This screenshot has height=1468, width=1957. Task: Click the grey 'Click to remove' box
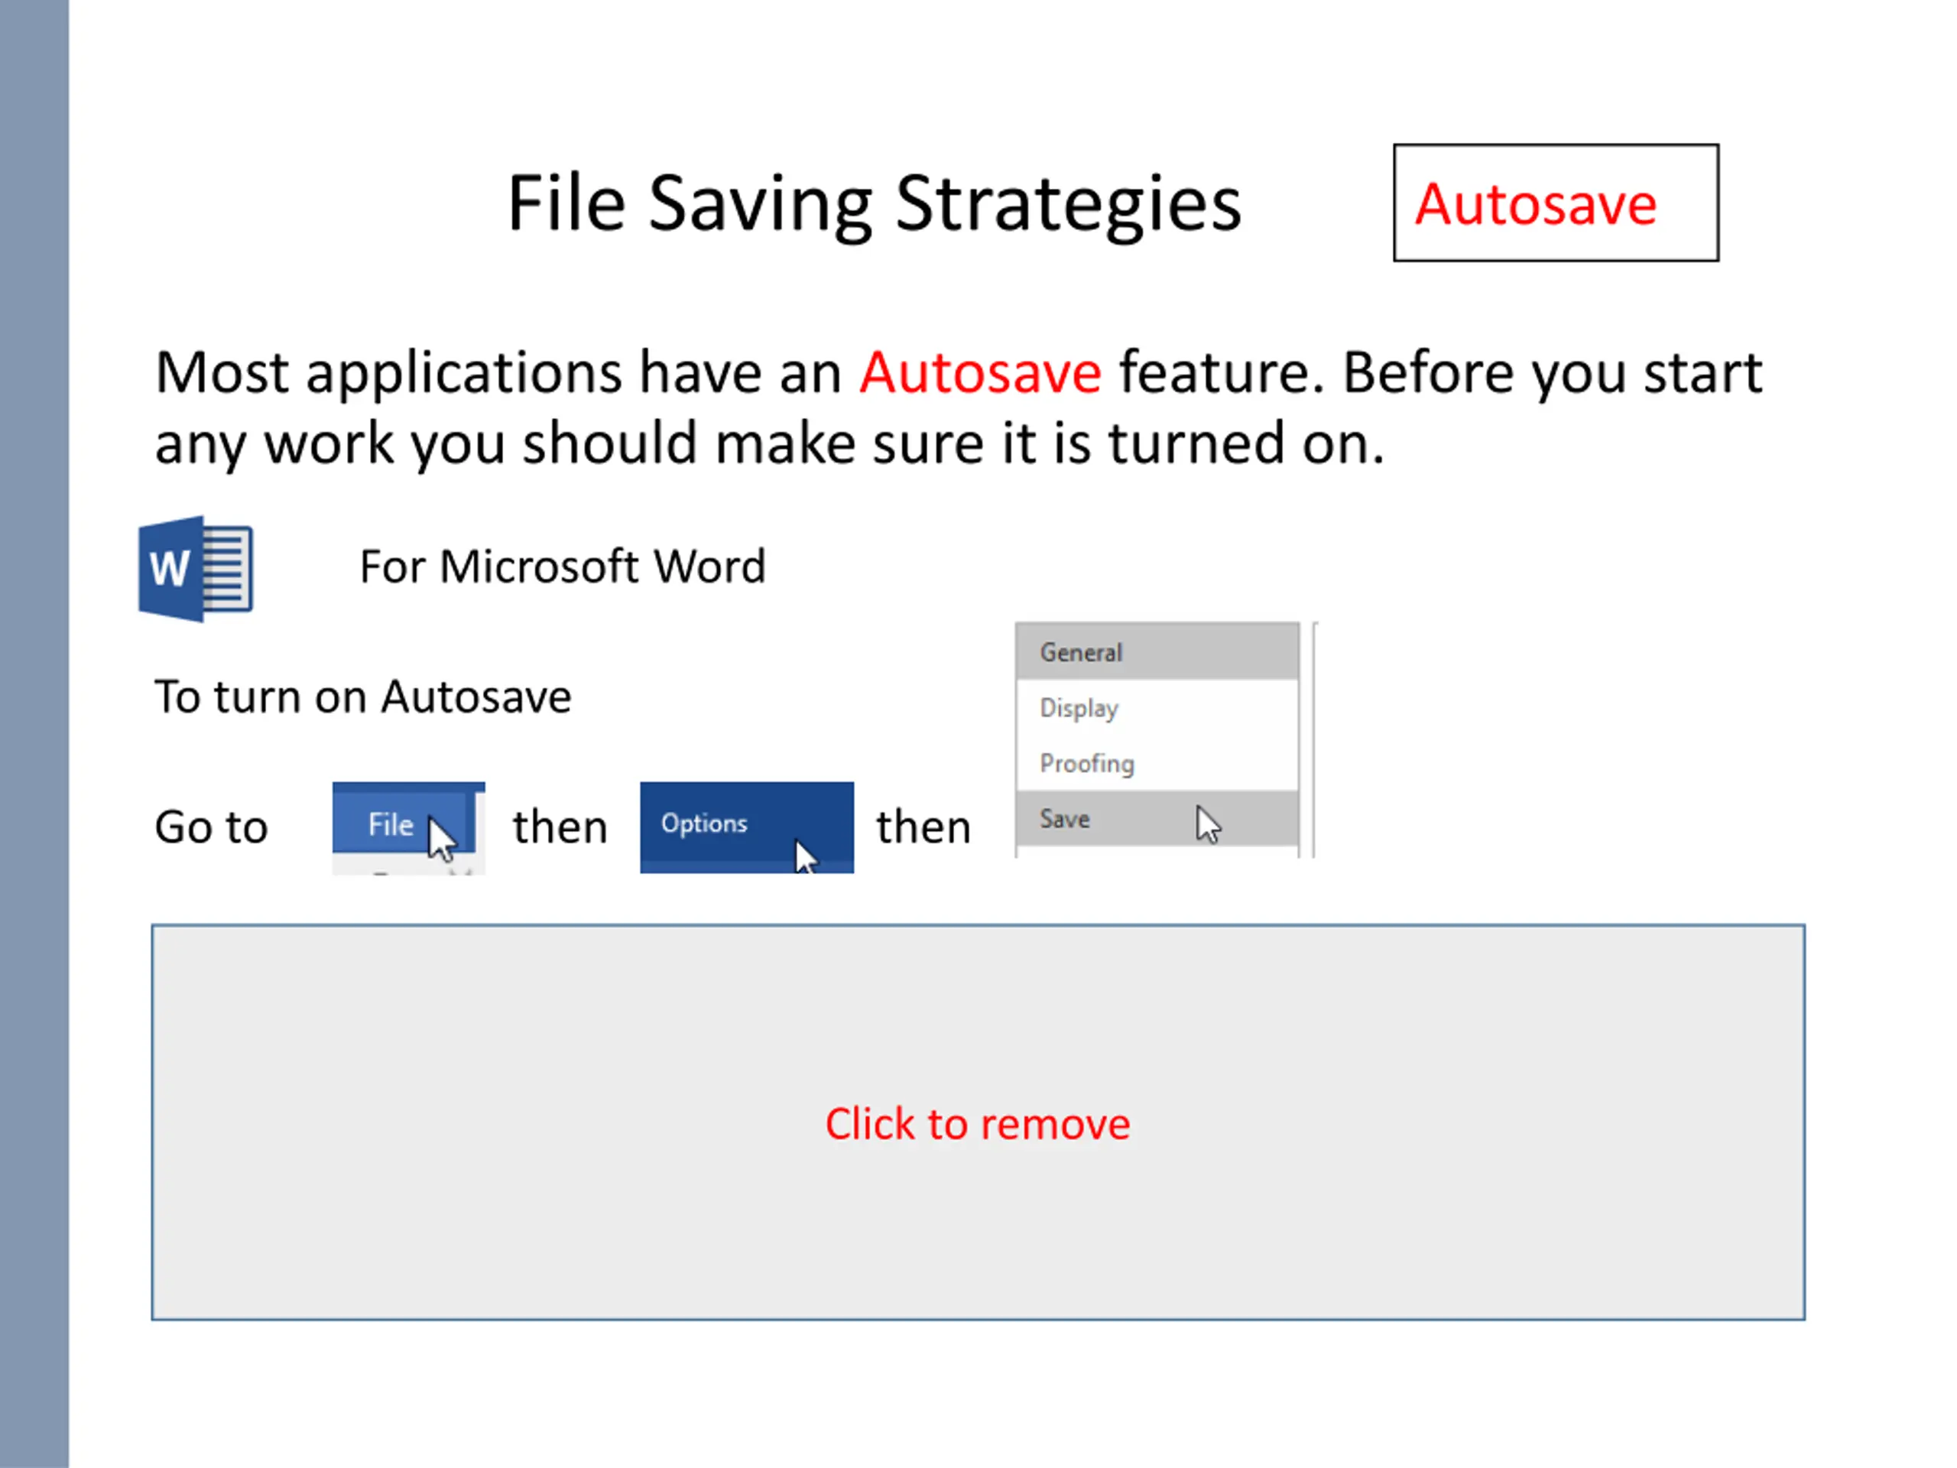coord(978,1122)
